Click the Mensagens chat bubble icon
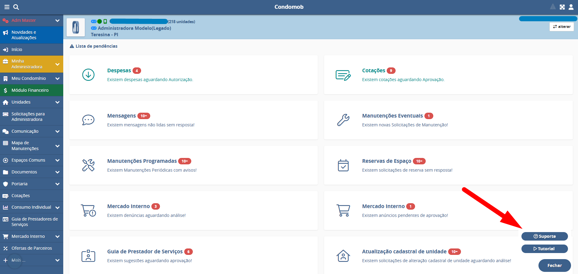Image resolution: width=578 pixels, height=274 pixels. pyautogui.click(x=88, y=120)
